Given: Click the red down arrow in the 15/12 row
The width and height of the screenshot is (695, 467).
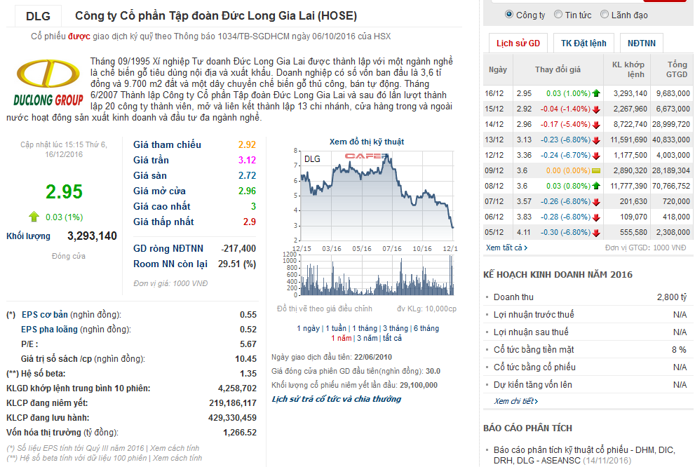Looking at the screenshot, I should 595,109.
